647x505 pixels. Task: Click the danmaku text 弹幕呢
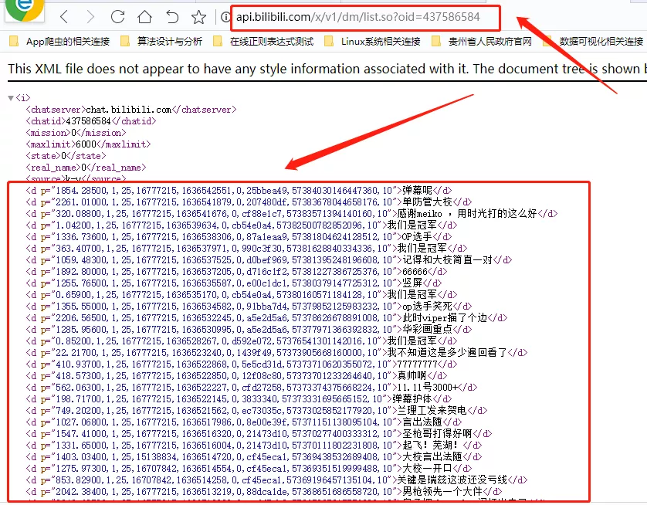pos(417,191)
